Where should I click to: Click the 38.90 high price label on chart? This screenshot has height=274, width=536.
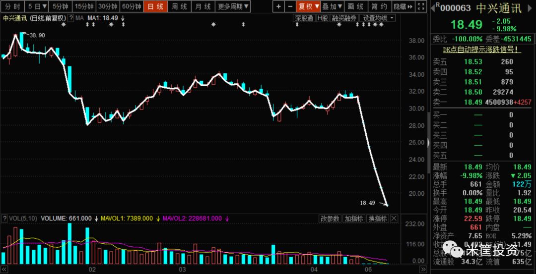tap(37, 36)
